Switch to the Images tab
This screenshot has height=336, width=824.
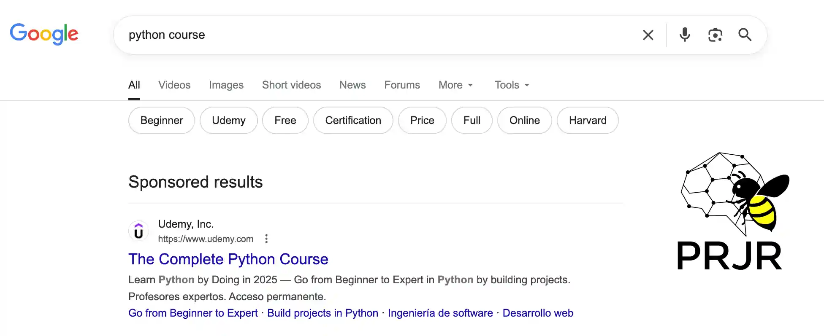coord(226,85)
